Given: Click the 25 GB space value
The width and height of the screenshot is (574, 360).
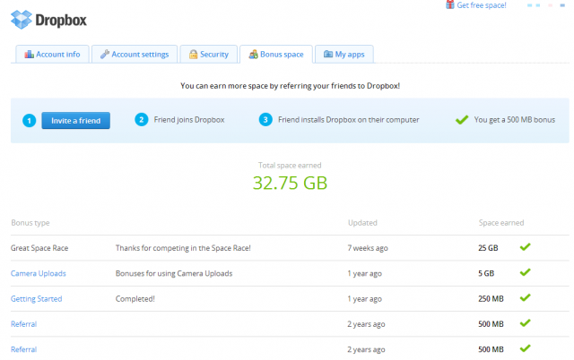Looking at the screenshot, I should (488, 248).
